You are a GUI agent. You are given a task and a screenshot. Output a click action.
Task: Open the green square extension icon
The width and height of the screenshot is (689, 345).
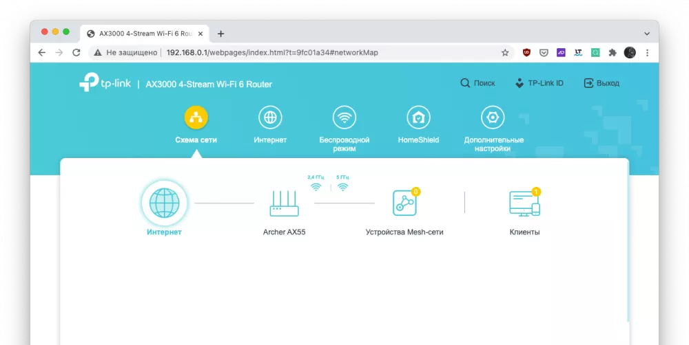(595, 53)
